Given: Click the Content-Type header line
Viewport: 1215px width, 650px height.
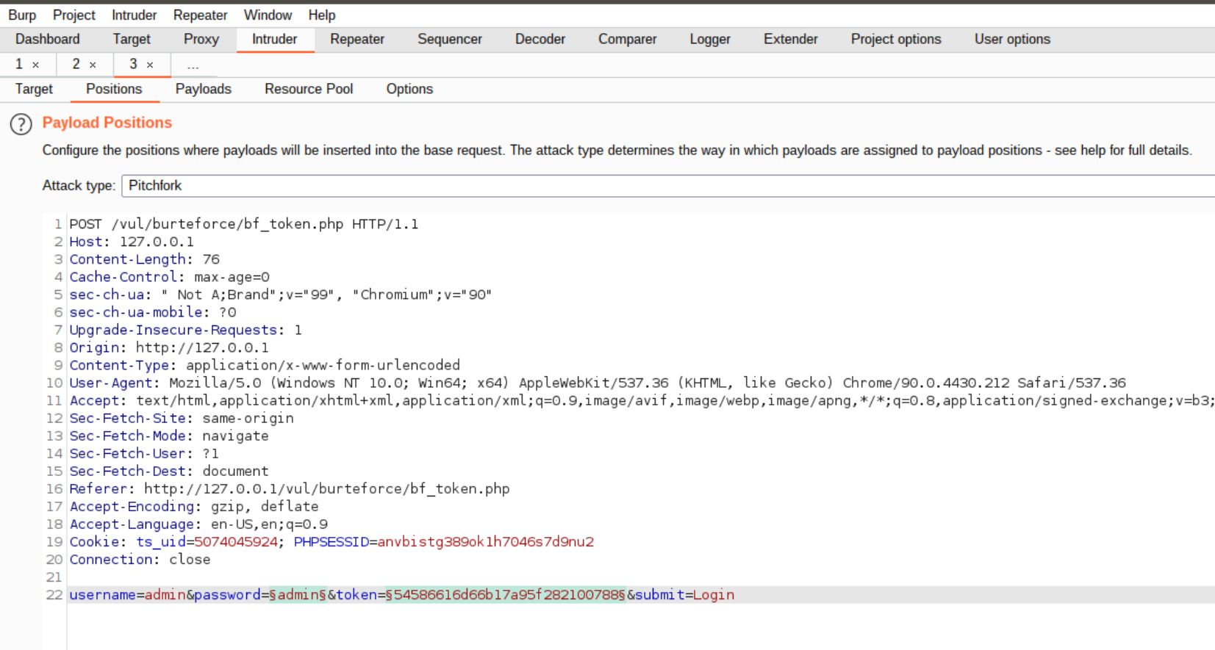Looking at the screenshot, I should (x=265, y=365).
